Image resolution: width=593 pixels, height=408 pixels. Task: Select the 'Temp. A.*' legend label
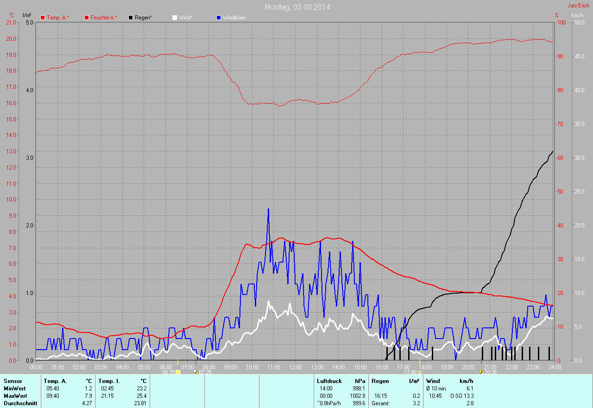[58, 18]
